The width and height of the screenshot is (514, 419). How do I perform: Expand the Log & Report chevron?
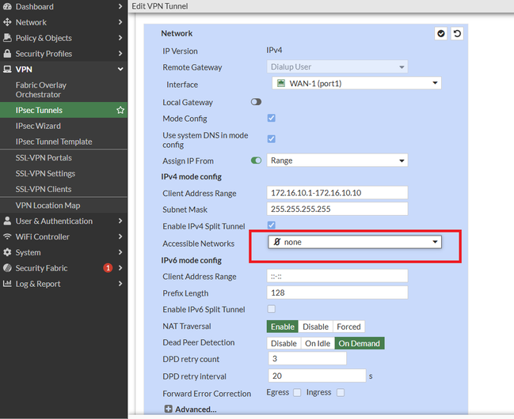(120, 284)
